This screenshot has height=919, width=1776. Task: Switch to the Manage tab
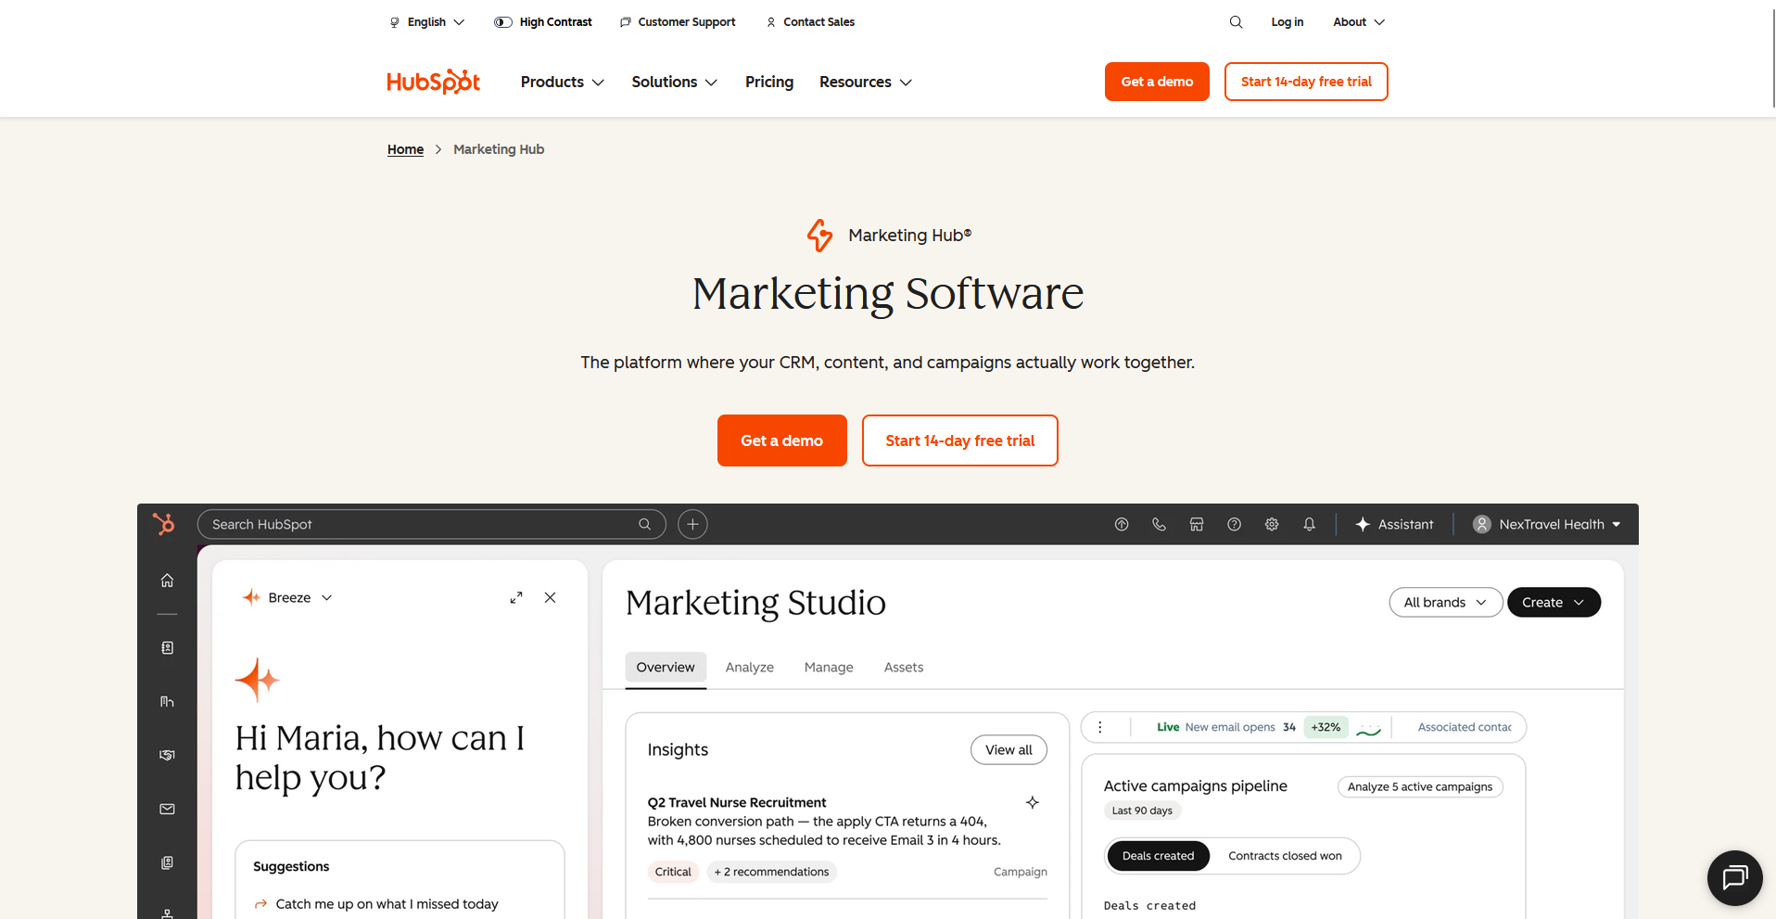(829, 668)
